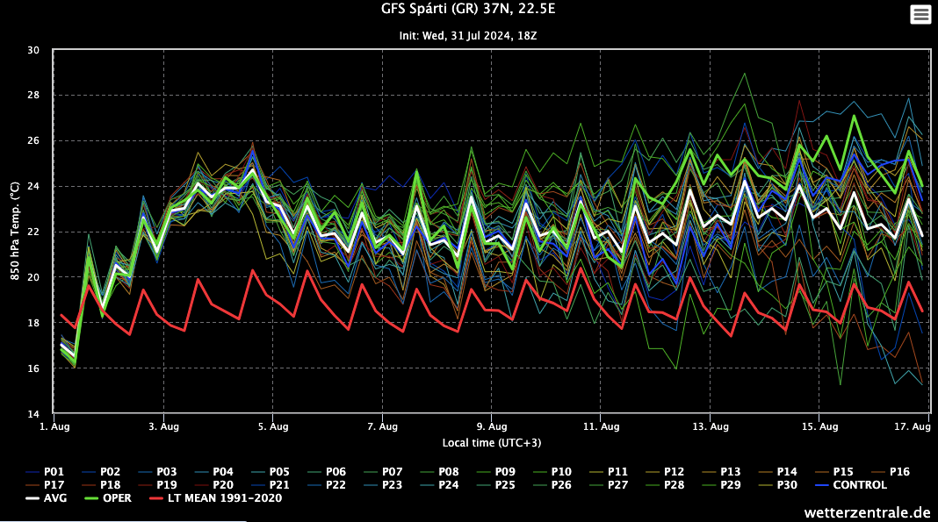Screen dimensions: 938x522
Task: Hide the CONTROL run line
Action: point(858,484)
